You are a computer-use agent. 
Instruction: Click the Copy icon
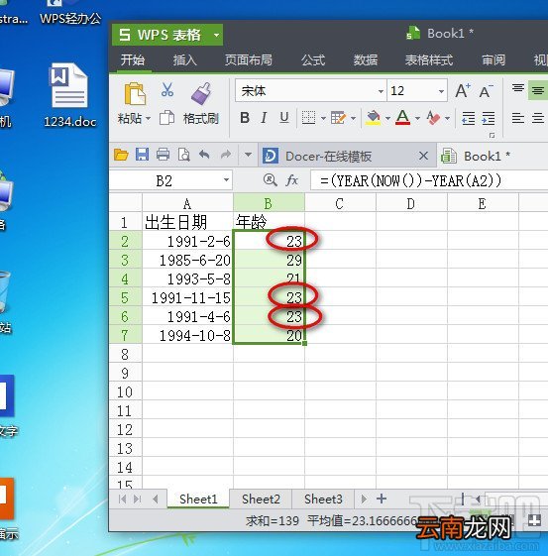(166, 118)
